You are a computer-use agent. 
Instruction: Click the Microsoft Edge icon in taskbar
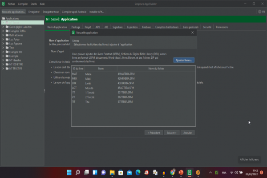138,172
